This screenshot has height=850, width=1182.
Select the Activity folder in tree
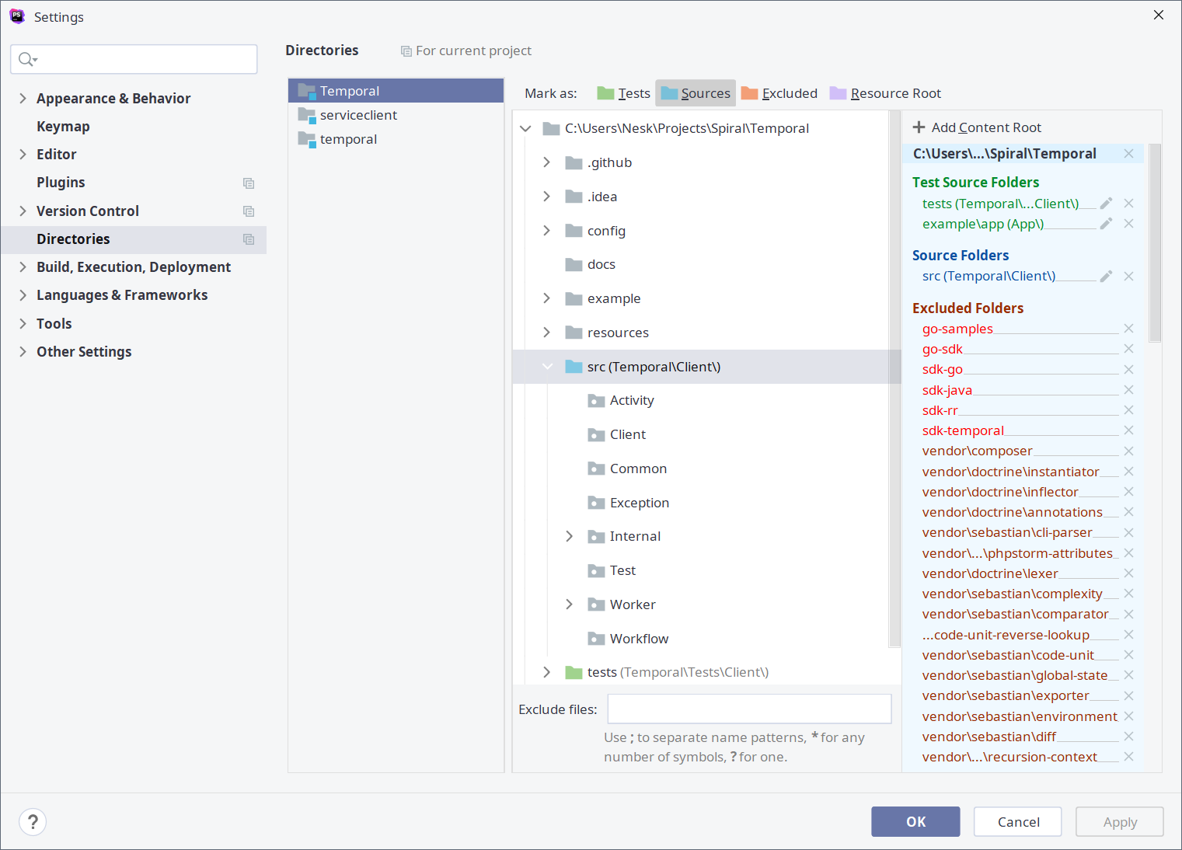point(621,401)
